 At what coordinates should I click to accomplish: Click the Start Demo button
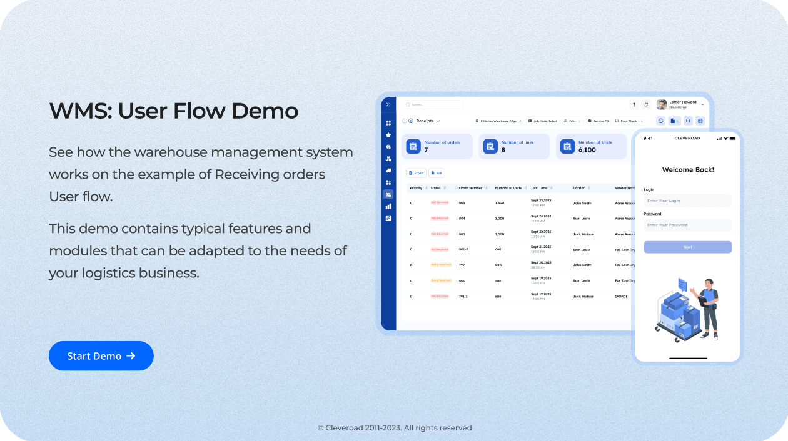101,356
